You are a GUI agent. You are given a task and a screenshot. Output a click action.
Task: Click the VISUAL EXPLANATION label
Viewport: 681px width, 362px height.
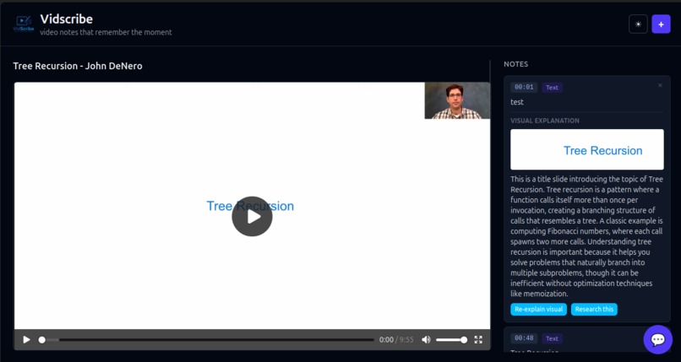click(x=545, y=121)
